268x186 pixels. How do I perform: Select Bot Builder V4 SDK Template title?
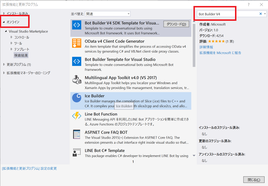tap(122, 23)
